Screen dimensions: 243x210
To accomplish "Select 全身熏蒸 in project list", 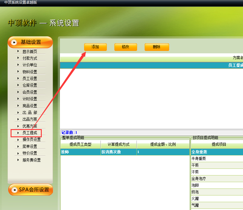I will click(217, 152).
